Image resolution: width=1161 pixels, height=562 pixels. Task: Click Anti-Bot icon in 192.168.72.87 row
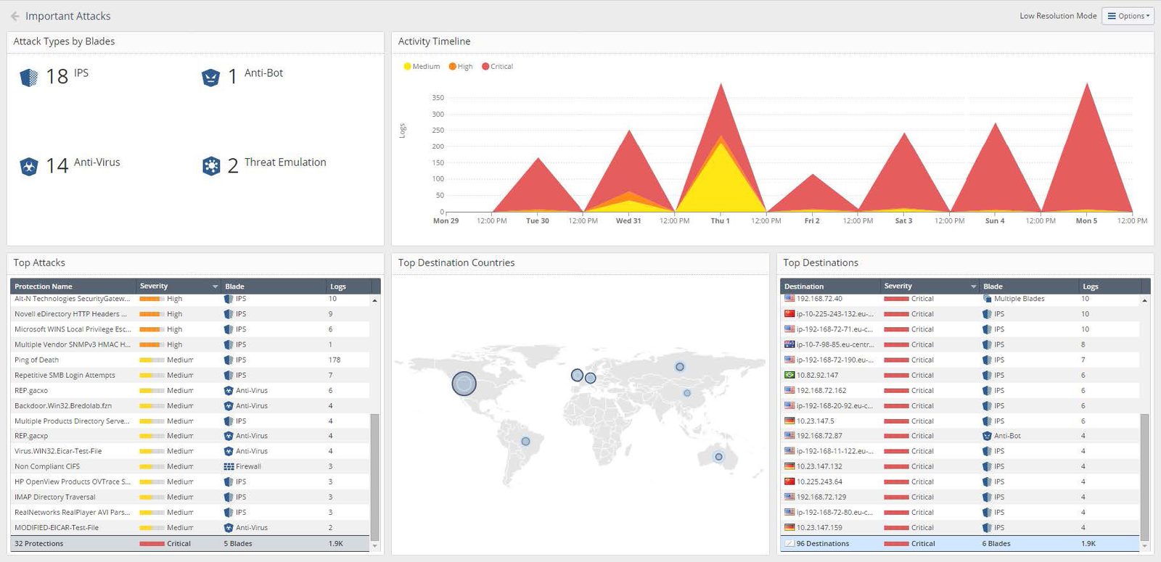(987, 436)
